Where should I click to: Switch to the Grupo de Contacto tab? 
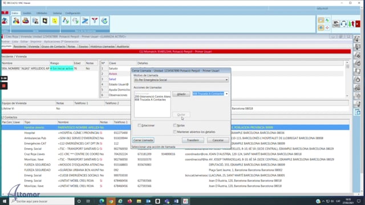pos(53,47)
